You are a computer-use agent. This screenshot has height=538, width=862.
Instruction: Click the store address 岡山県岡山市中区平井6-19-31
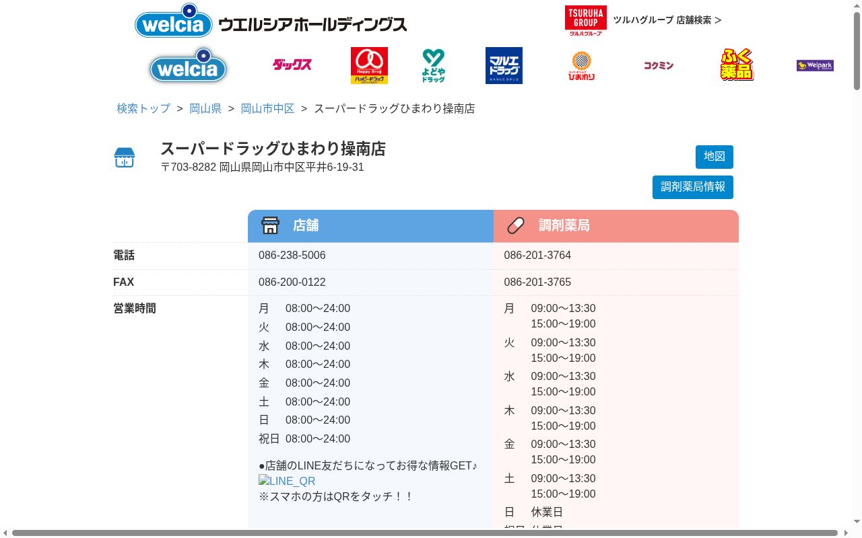tap(292, 167)
